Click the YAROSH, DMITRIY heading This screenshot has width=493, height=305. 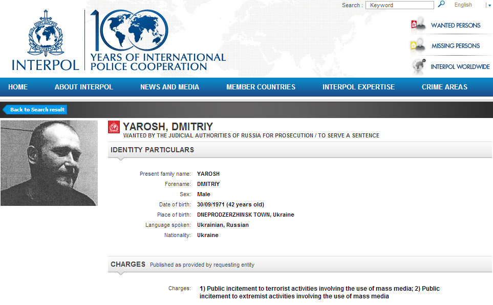168,127
